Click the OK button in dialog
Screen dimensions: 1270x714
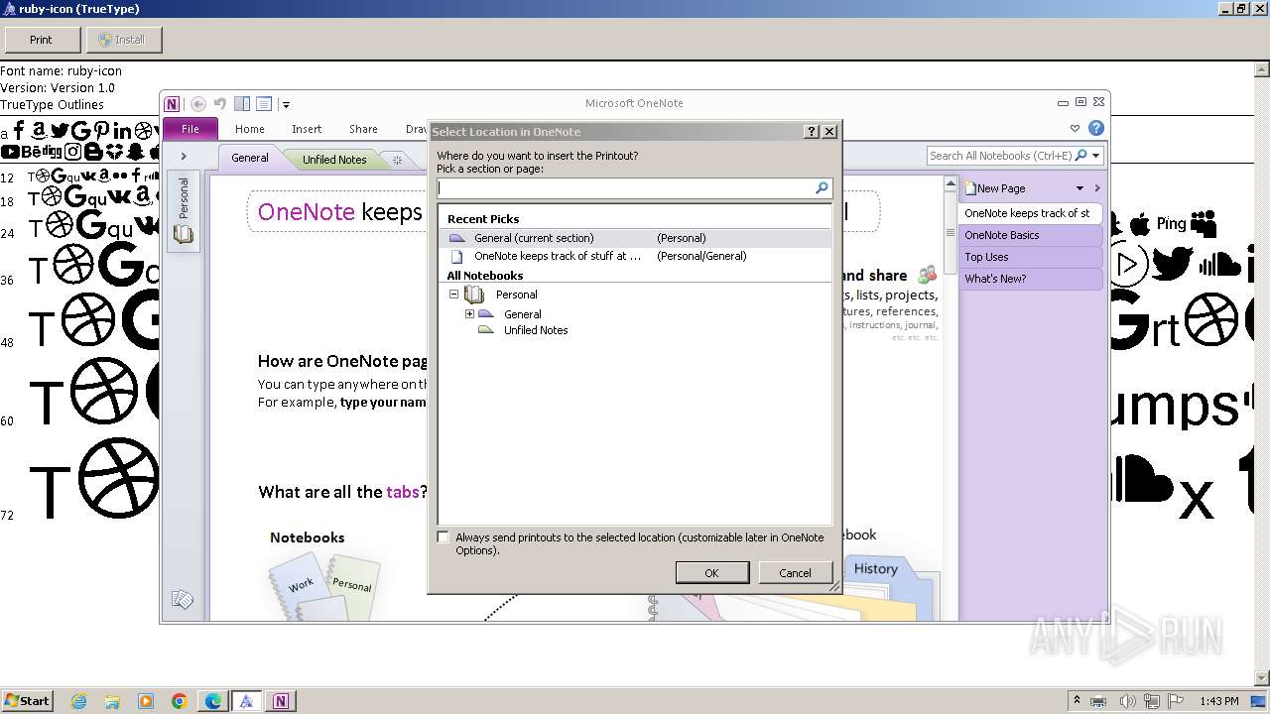(x=711, y=573)
